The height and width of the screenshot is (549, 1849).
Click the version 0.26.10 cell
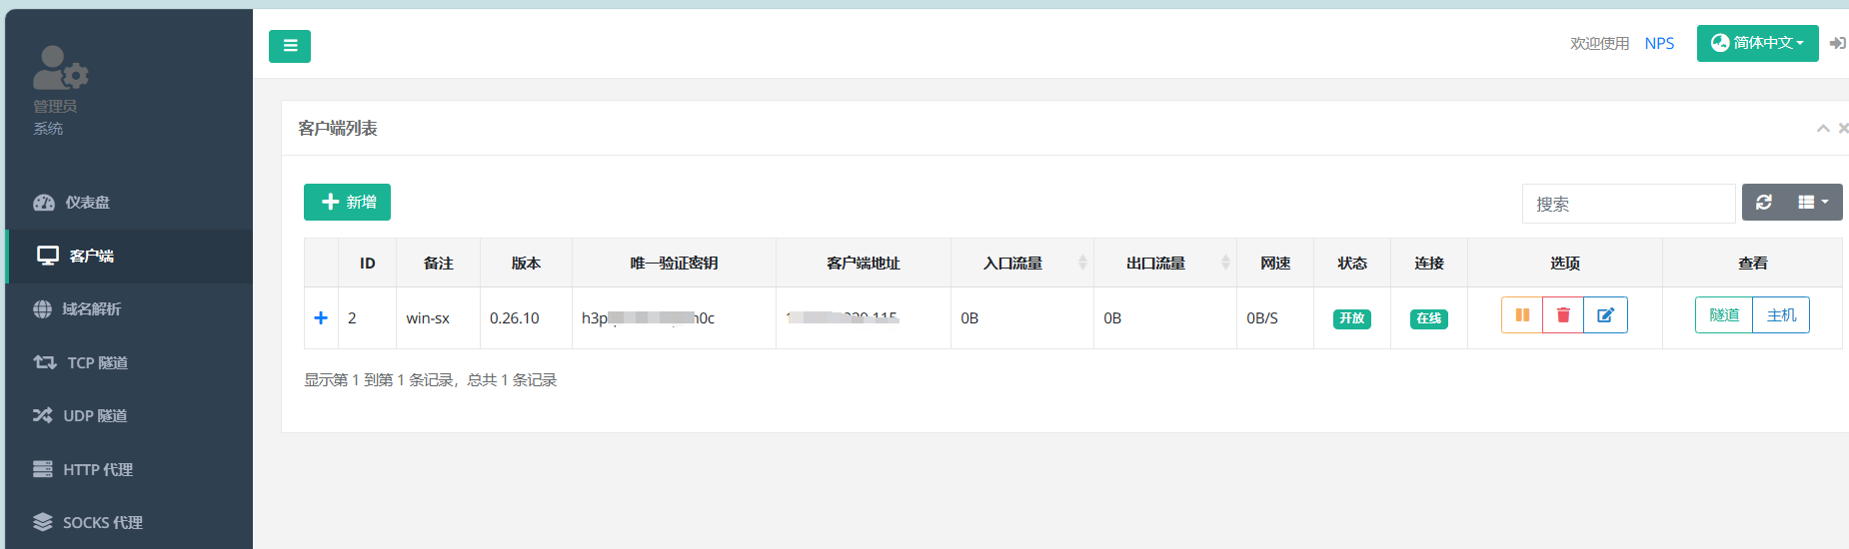pyautogui.click(x=526, y=317)
